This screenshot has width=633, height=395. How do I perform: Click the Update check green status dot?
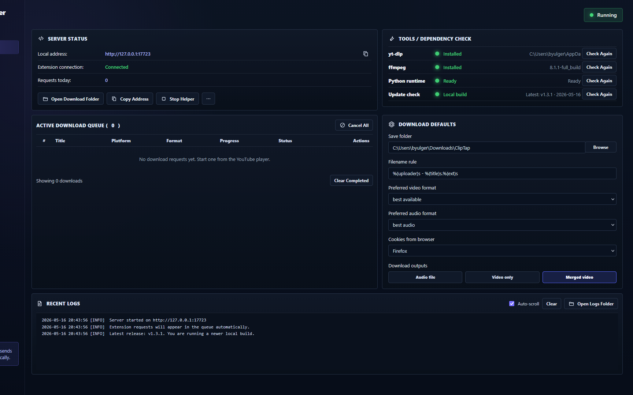tap(437, 94)
